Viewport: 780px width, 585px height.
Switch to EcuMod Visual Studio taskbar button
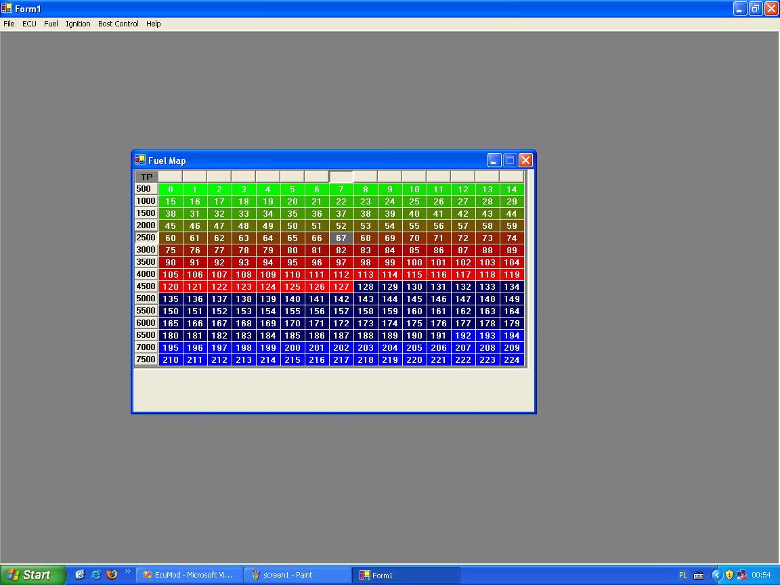pos(188,575)
